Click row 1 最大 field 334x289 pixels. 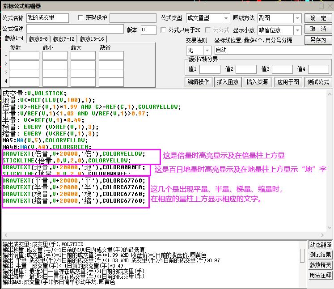tap(83, 55)
